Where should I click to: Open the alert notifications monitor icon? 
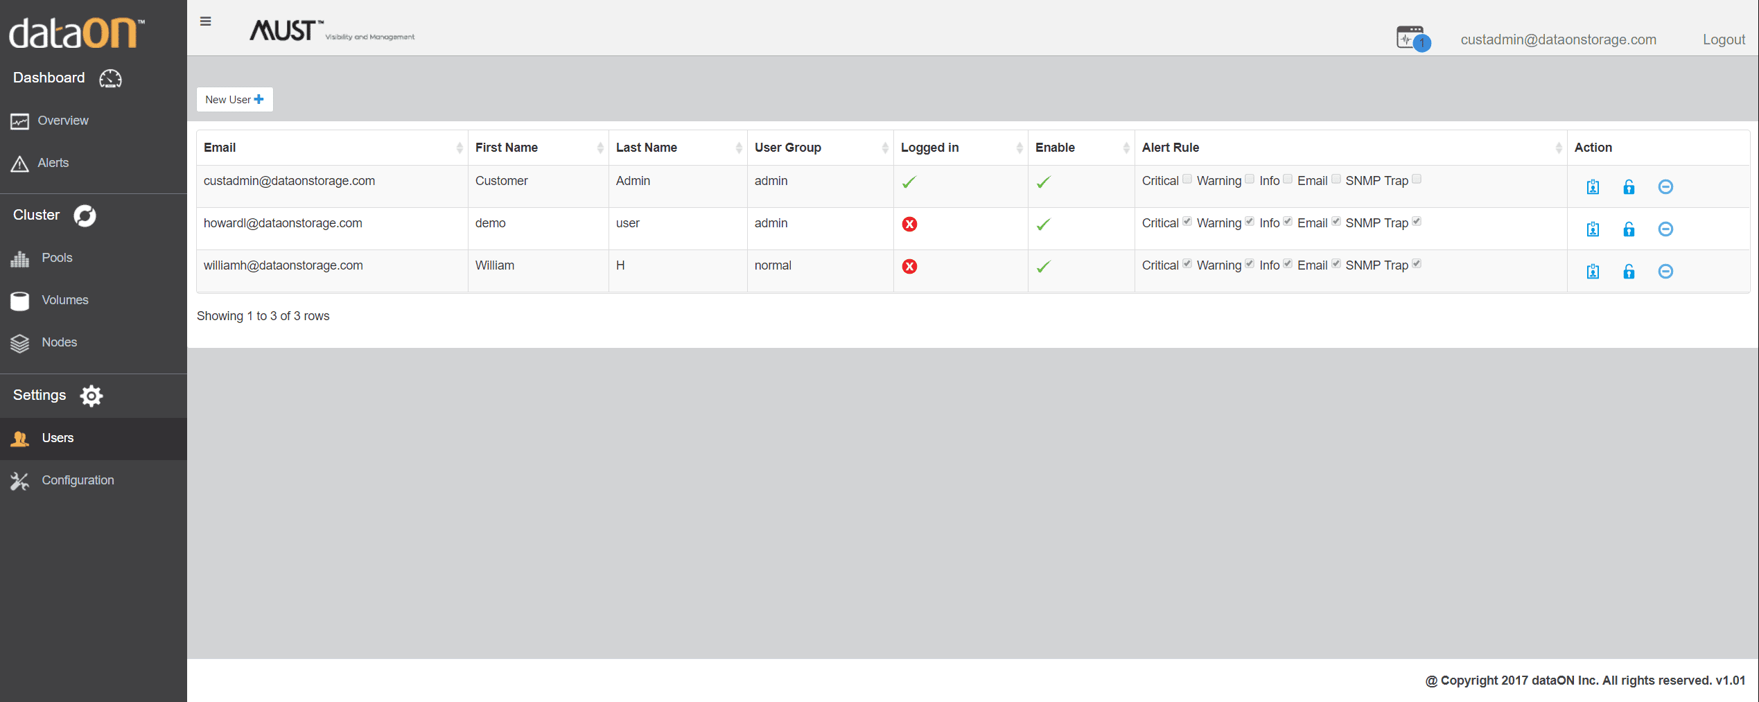pos(1412,38)
